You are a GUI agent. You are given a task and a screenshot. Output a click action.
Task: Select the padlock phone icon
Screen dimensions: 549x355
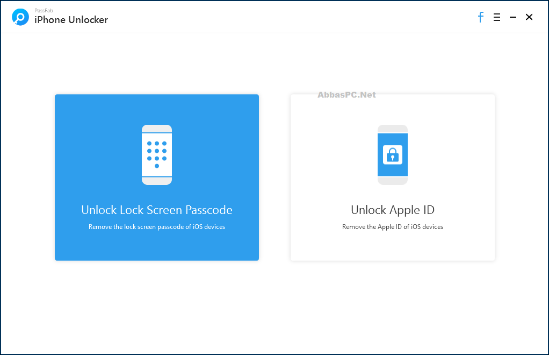click(393, 155)
